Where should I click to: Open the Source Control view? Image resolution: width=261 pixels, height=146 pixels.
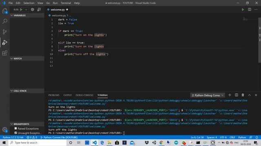click(4, 32)
